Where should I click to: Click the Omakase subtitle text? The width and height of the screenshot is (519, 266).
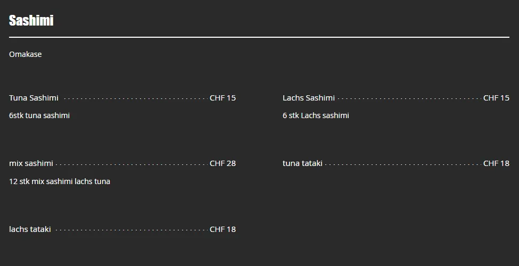click(x=25, y=54)
